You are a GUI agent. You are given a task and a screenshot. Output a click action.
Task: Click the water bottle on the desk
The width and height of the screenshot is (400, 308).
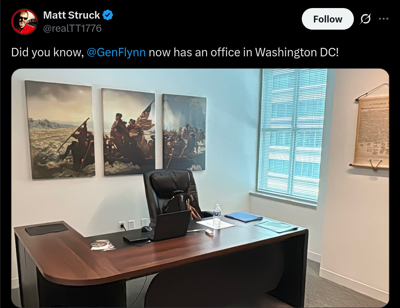[217, 216]
